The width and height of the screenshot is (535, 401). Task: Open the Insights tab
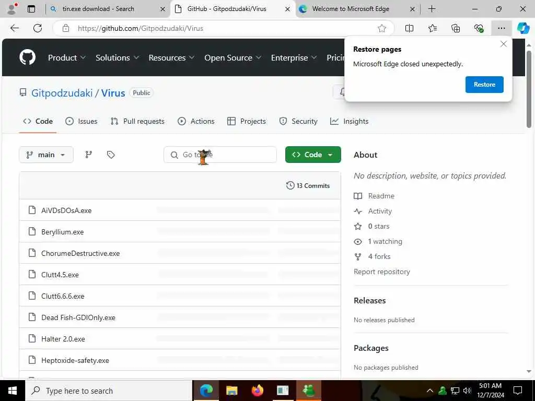point(349,121)
